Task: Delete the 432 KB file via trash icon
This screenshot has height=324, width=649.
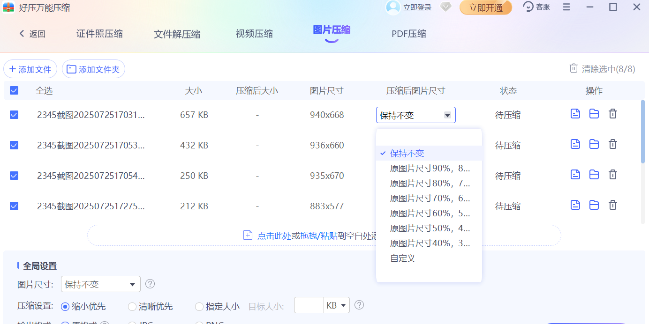Action: [613, 144]
